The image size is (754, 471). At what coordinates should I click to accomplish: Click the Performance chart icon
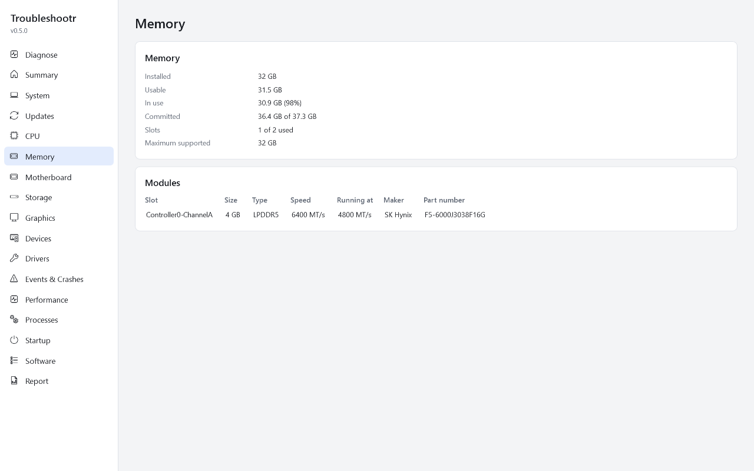tap(14, 299)
